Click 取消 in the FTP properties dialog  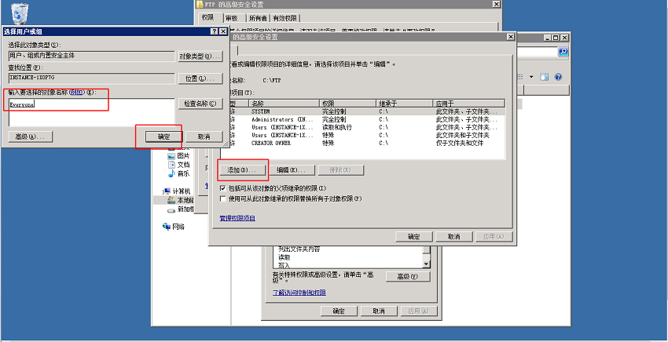tap(378, 311)
